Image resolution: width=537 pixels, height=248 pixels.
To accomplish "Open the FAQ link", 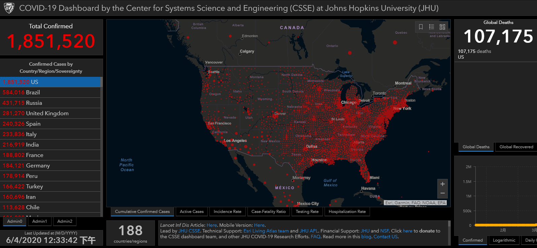I will 315,237.
